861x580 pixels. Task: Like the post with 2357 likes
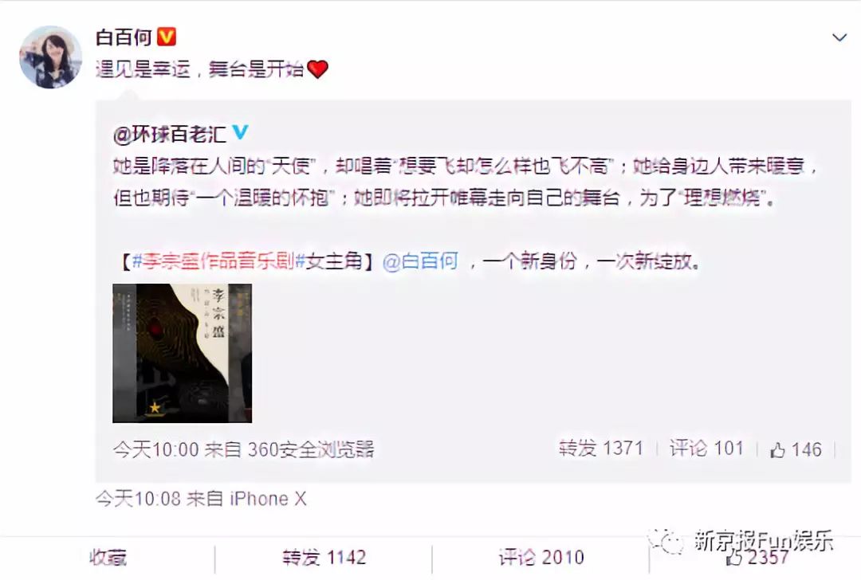tap(758, 558)
